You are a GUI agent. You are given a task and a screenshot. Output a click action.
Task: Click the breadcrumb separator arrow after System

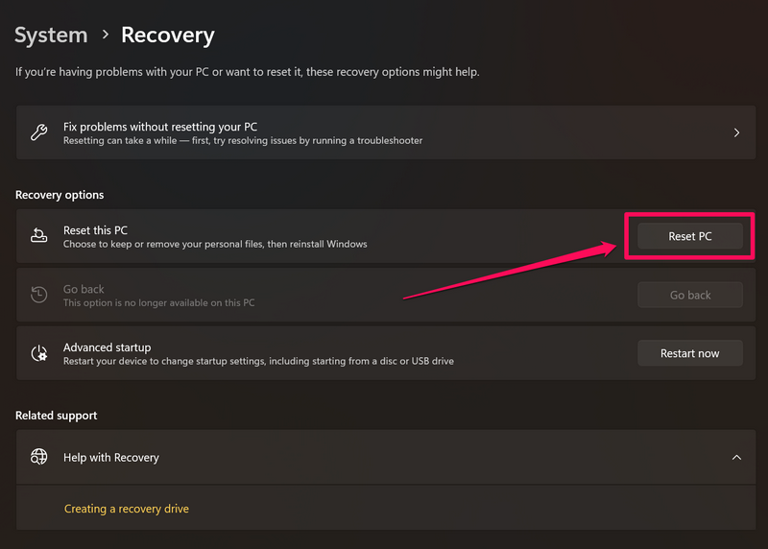(x=105, y=36)
